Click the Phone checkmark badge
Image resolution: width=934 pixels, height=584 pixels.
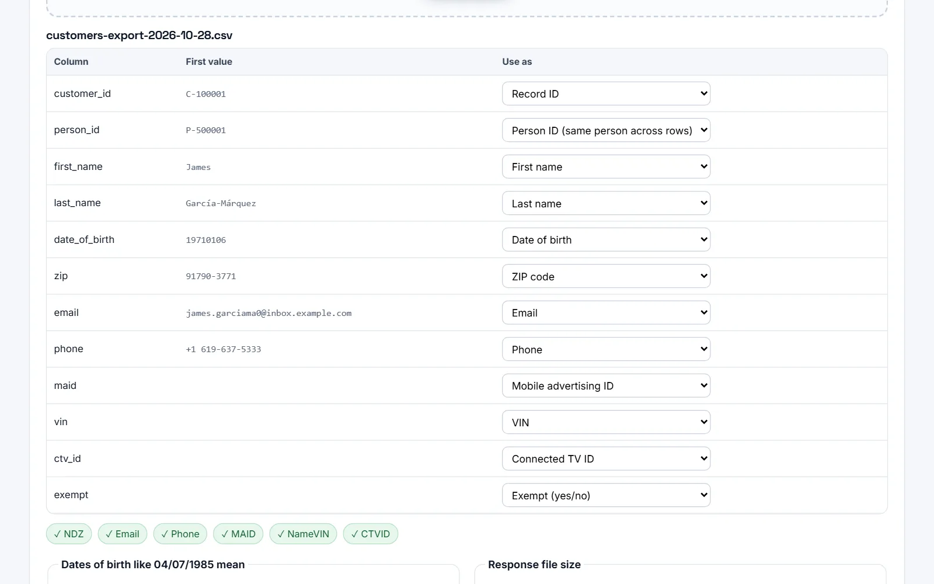(180, 534)
